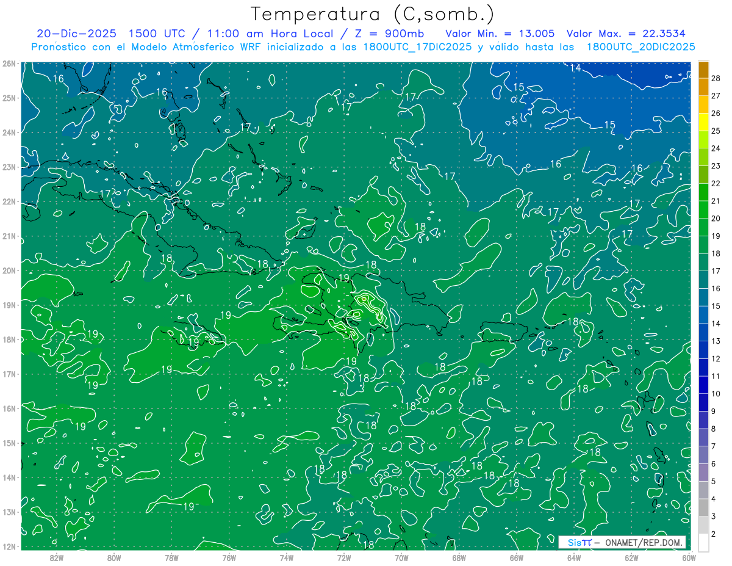Click the '24' color scale label
Screen dimensions: 732x566
click(x=716, y=148)
